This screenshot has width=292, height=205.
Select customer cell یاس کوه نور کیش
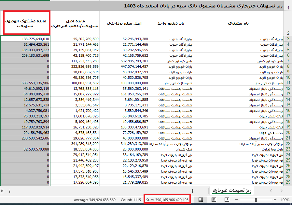(238, 61)
